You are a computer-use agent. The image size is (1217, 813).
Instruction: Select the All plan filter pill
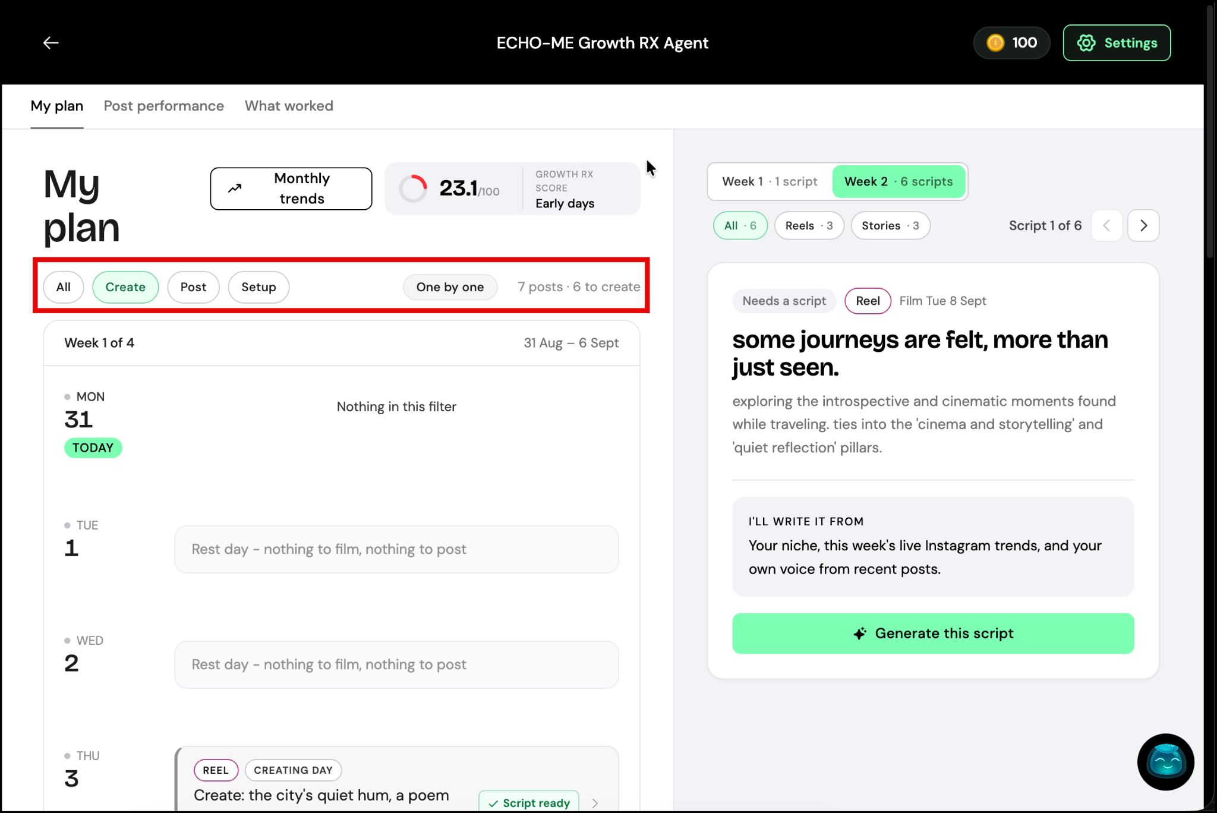64,287
